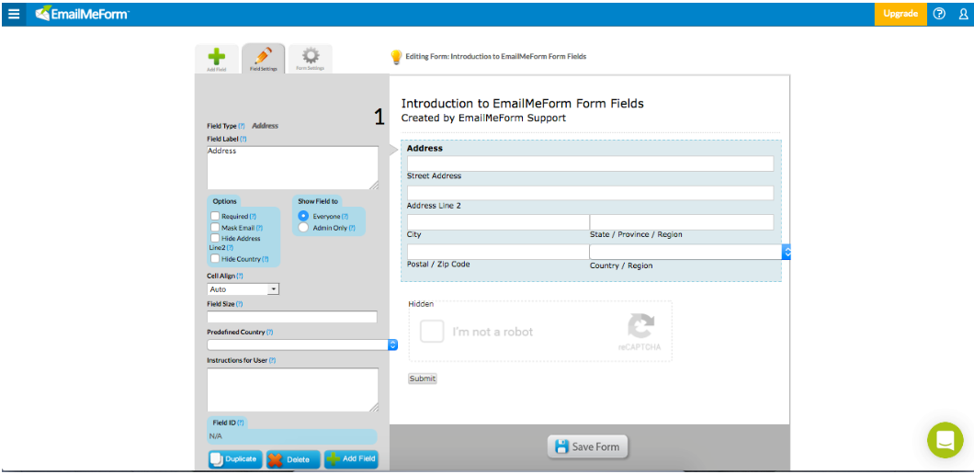Viewport: 974px width, 474px height.
Task: Open the Cell Align dropdown
Action: pyautogui.click(x=243, y=288)
